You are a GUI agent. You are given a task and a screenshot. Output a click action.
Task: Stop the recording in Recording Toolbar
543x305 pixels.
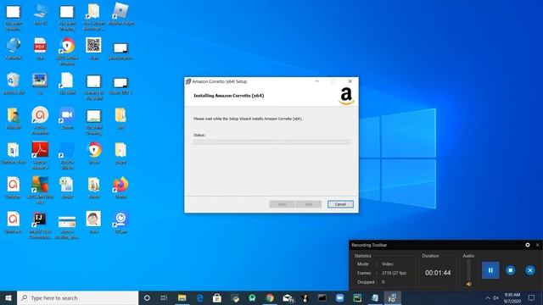coord(510,270)
